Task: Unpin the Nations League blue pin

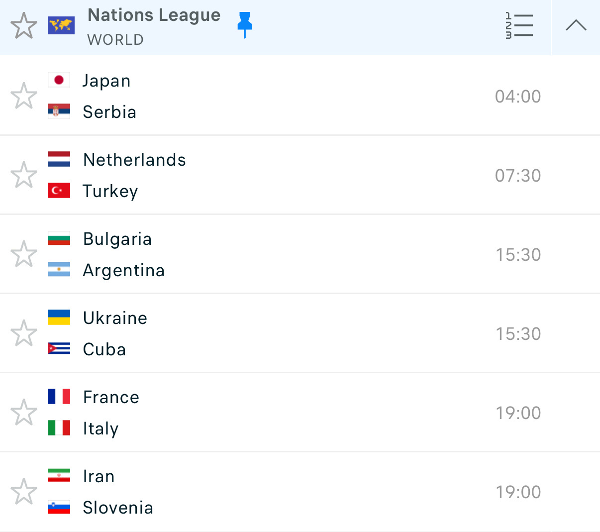Action: tap(244, 25)
